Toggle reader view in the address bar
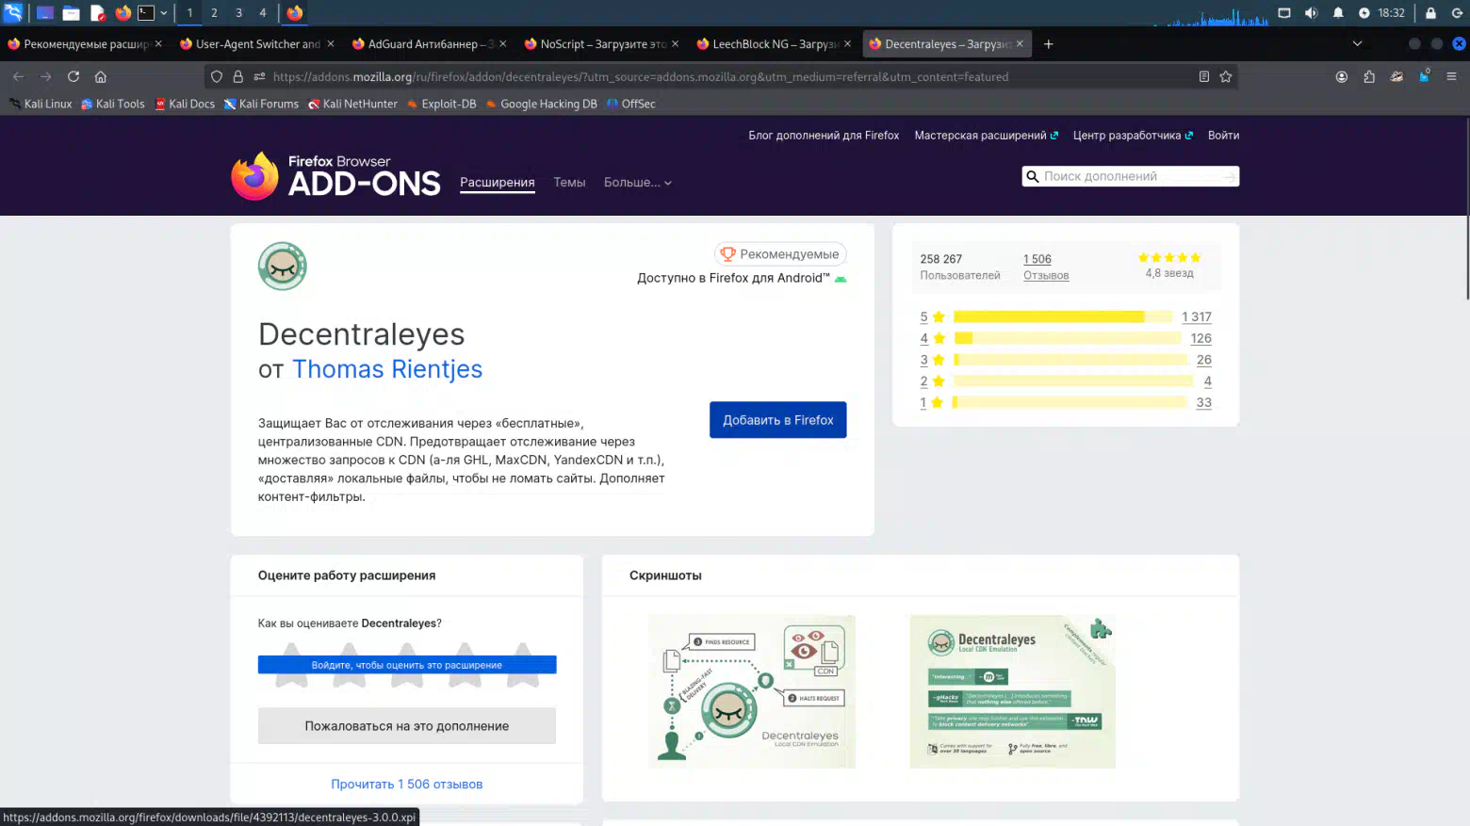The height and width of the screenshot is (826, 1470). 1204,76
